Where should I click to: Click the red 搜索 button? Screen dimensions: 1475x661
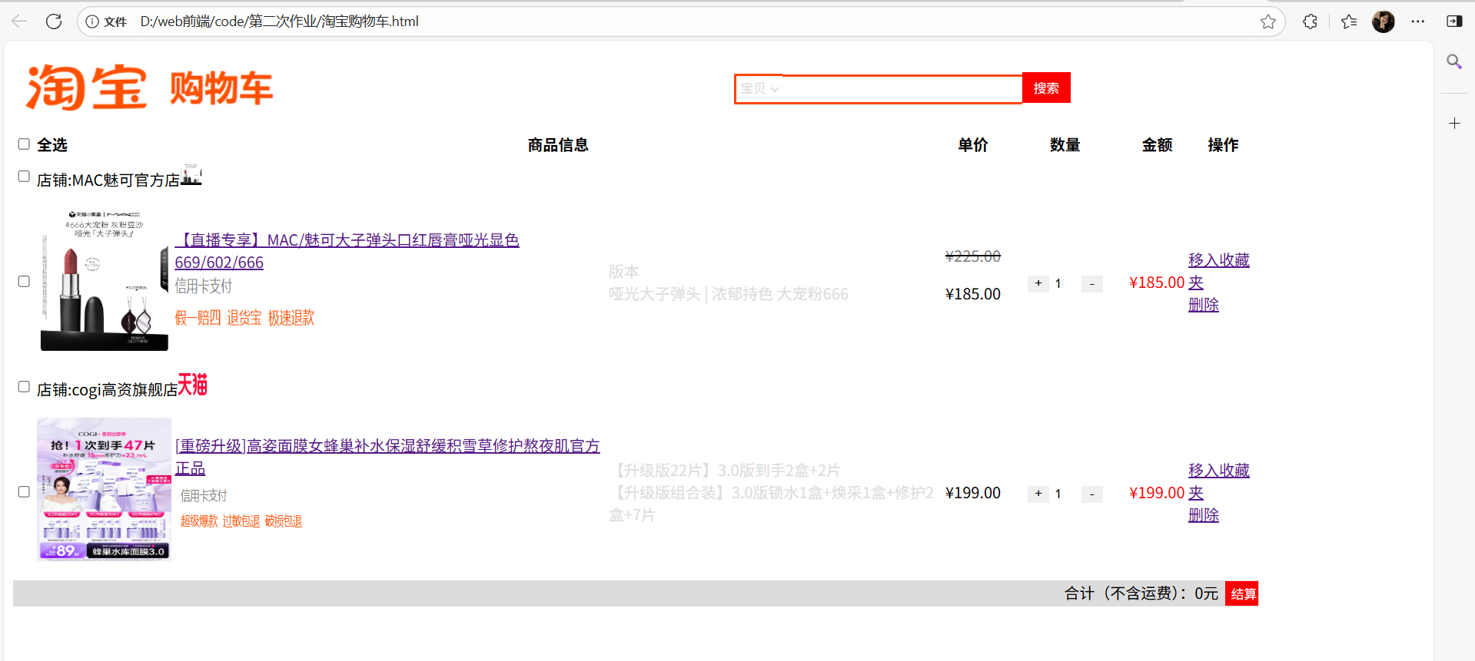coord(1046,88)
